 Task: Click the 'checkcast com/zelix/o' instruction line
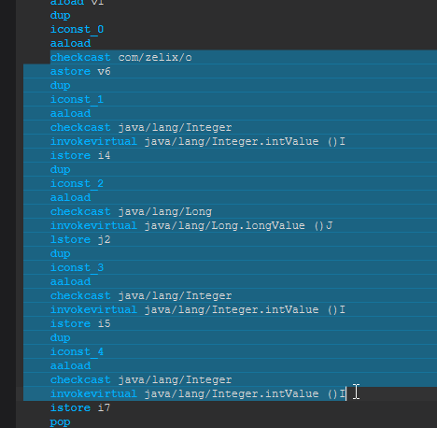[x=121, y=57]
